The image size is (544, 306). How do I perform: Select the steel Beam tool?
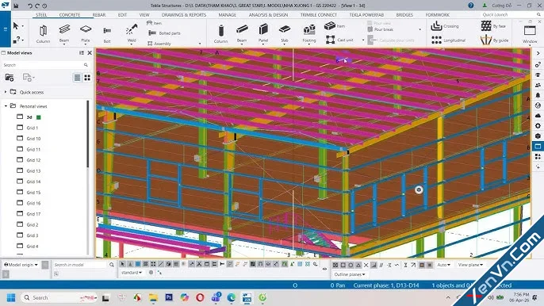tap(64, 33)
